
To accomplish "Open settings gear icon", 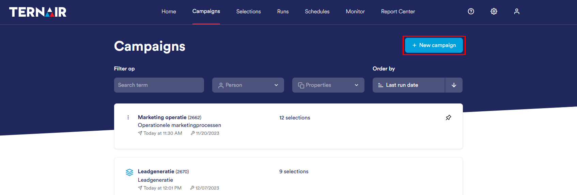I will click(494, 12).
